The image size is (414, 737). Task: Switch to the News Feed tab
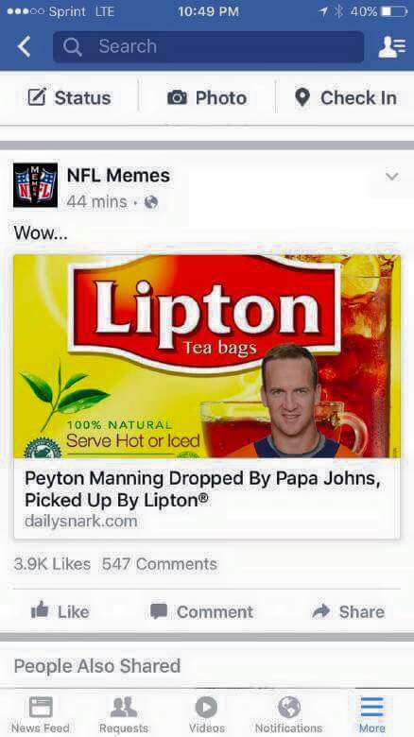pyautogui.click(x=41, y=714)
